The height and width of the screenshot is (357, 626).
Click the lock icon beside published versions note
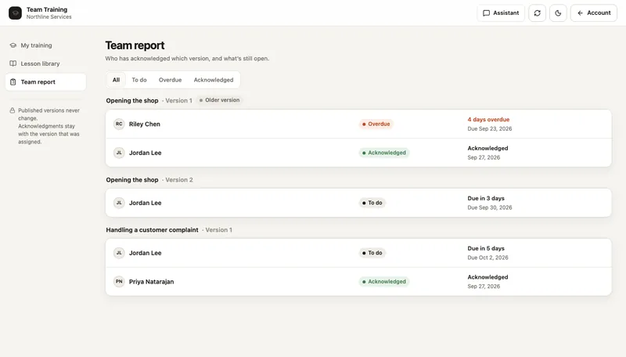pyautogui.click(x=13, y=110)
